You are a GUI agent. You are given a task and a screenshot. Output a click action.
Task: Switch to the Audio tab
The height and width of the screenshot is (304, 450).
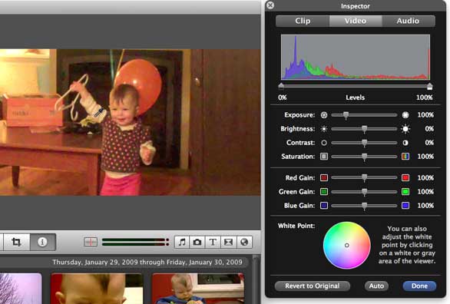pos(408,21)
